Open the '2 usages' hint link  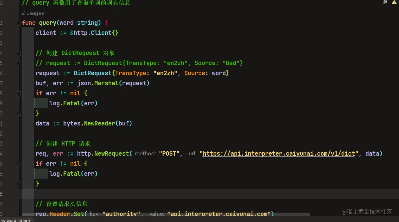click(33, 13)
